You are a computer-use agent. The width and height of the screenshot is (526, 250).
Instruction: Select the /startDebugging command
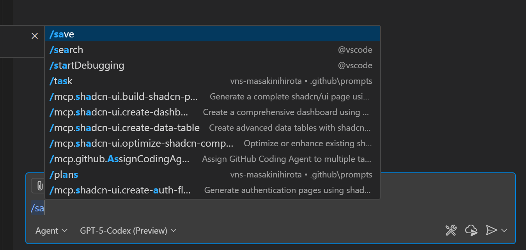pos(213,66)
